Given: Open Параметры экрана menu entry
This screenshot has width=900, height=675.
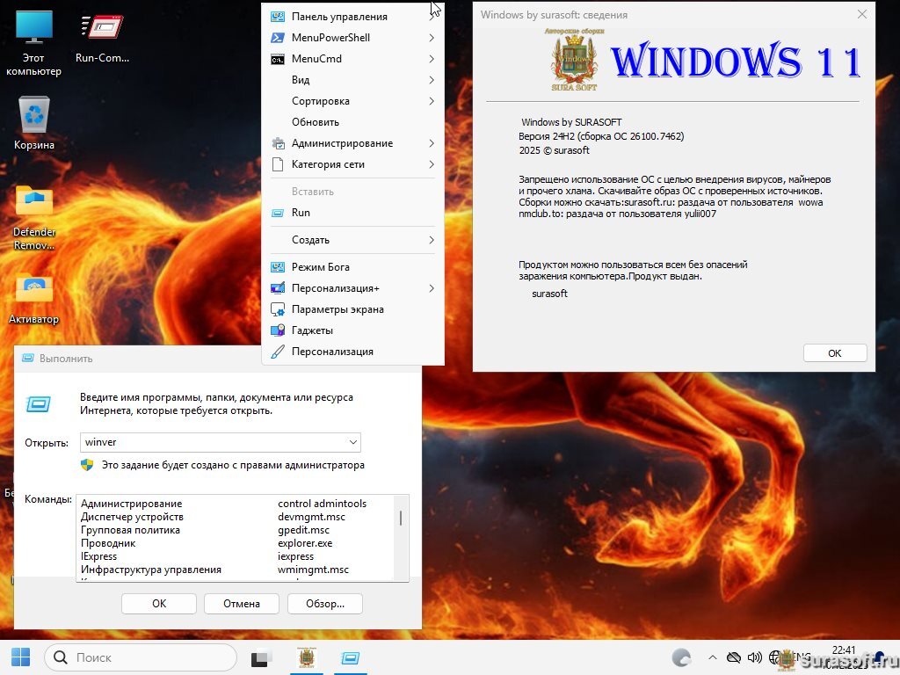Looking at the screenshot, I should coord(352,309).
